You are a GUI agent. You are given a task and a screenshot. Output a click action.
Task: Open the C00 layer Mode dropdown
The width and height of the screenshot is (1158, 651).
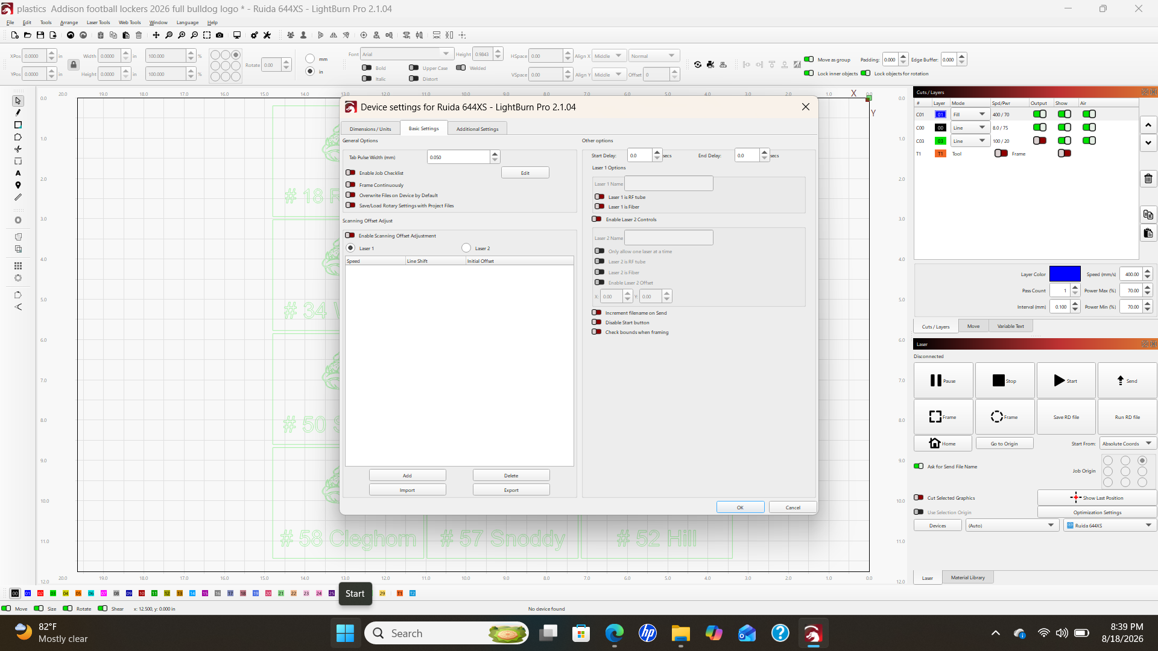click(970, 128)
